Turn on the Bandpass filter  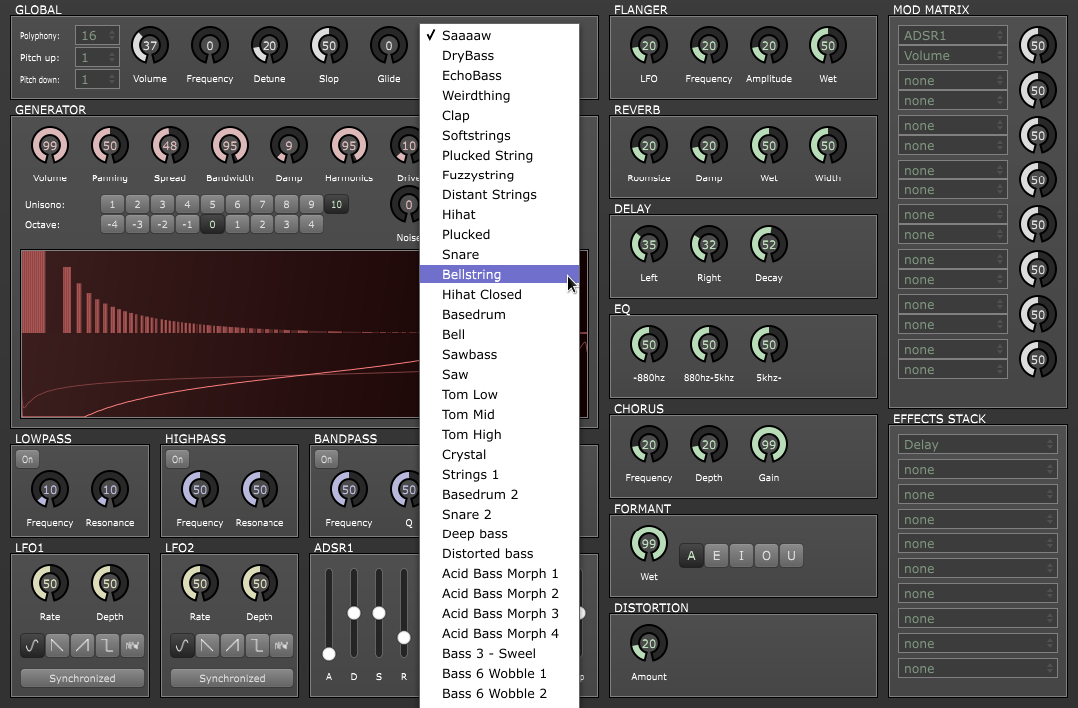pyautogui.click(x=326, y=459)
